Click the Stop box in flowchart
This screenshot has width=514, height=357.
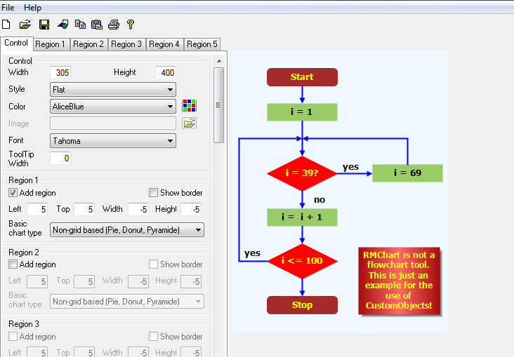tap(302, 305)
